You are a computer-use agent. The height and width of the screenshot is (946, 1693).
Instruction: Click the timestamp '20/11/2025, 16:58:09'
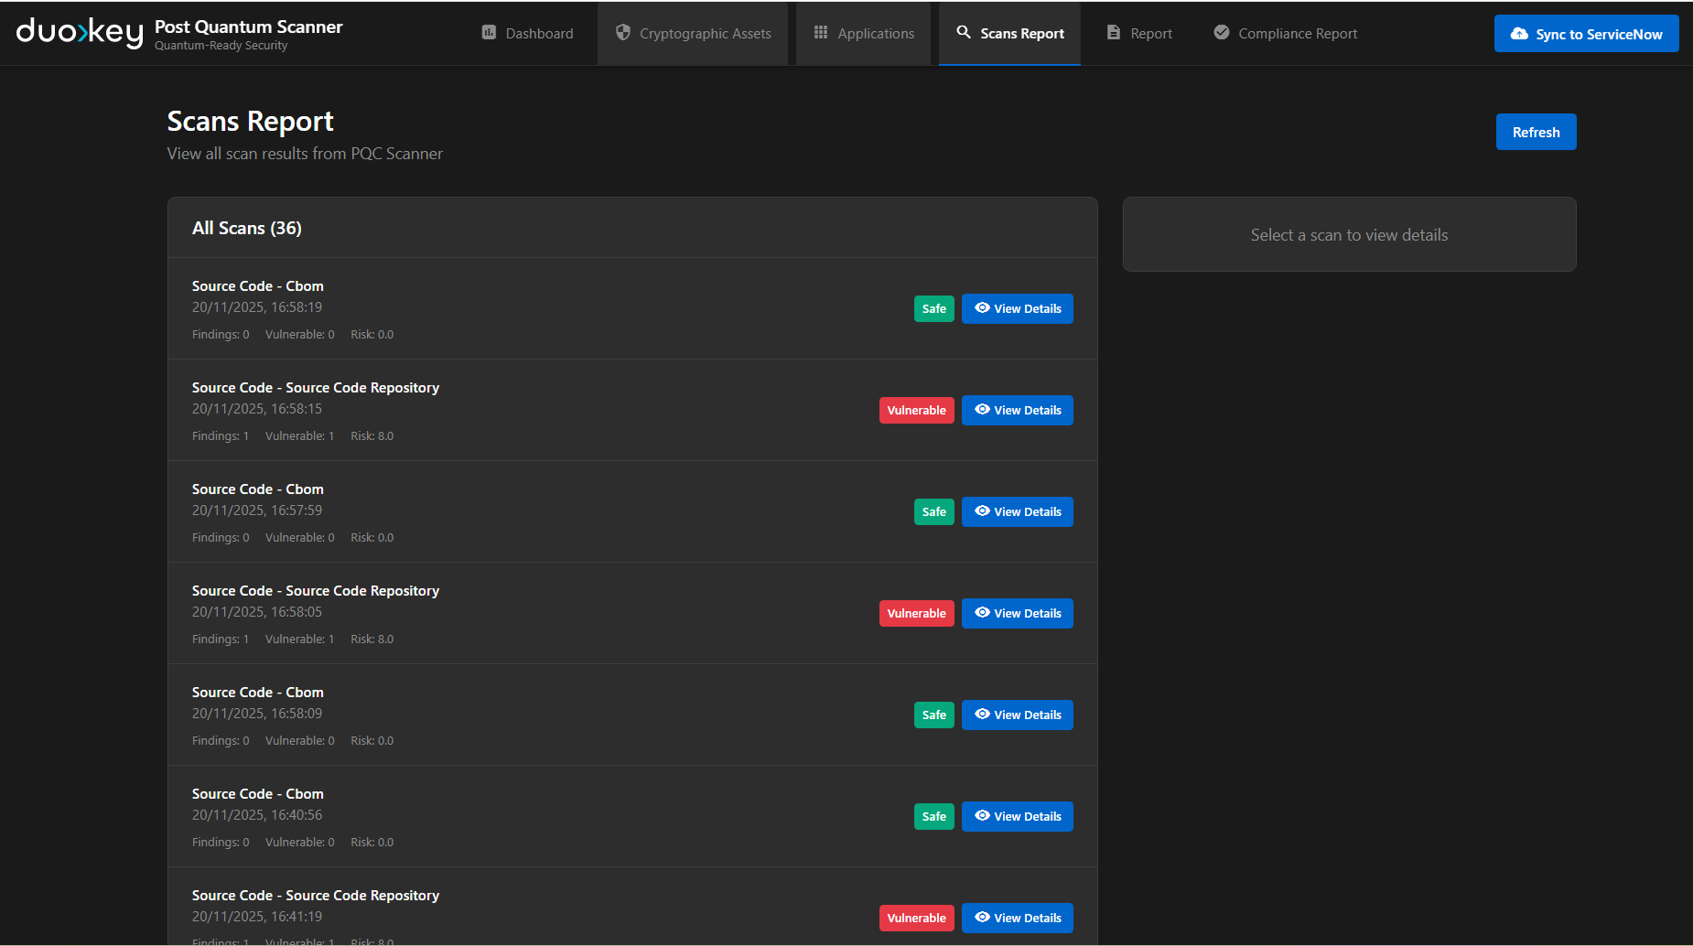pos(257,714)
